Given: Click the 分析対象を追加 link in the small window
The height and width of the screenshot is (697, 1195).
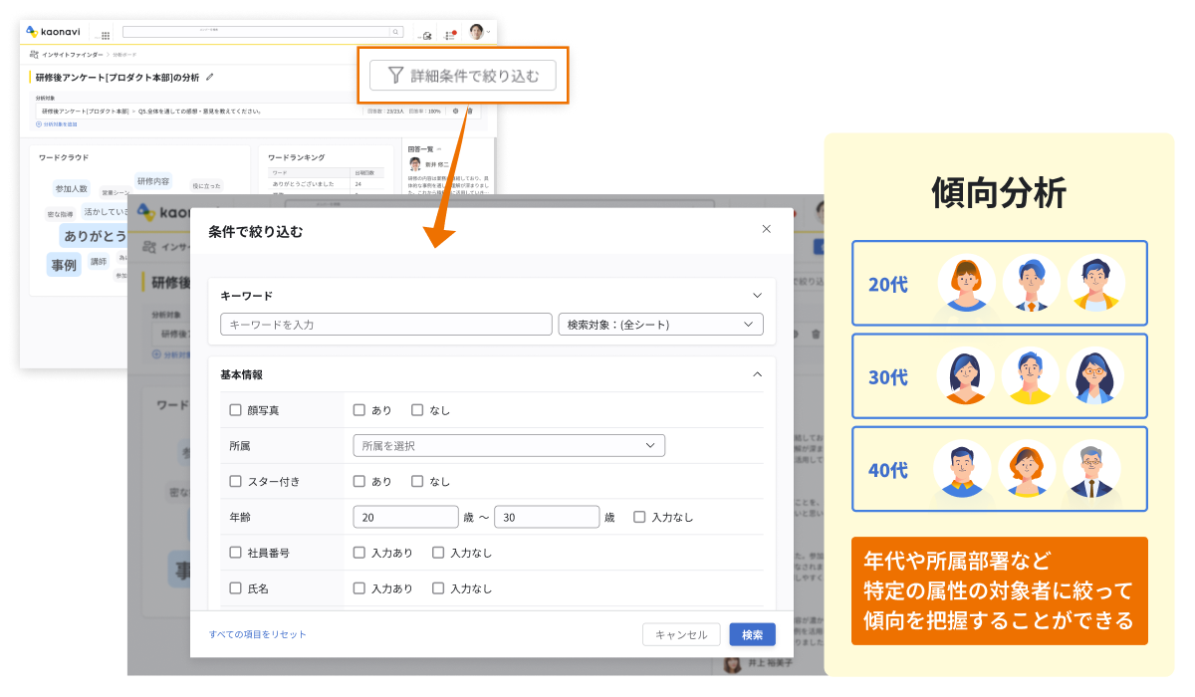Looking at the screenshot, I should pyautogui.click(x=57, y=124).
